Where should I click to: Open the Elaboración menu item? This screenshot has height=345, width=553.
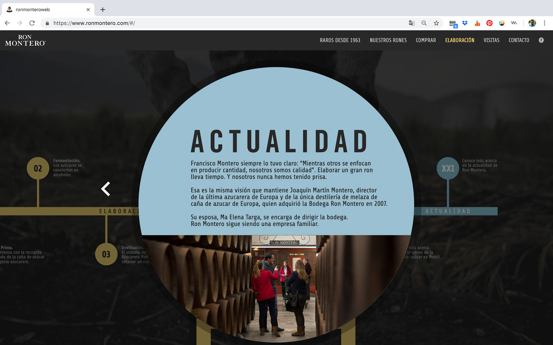pos(460,40)
